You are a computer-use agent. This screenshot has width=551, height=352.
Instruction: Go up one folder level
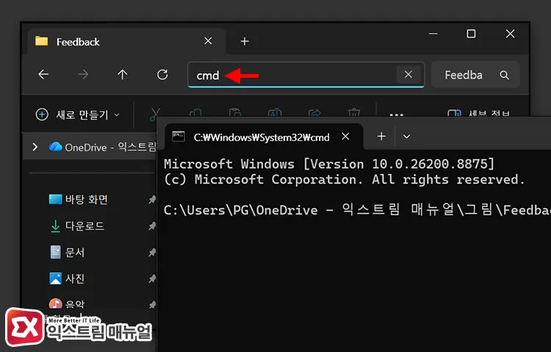coord(122,74)
